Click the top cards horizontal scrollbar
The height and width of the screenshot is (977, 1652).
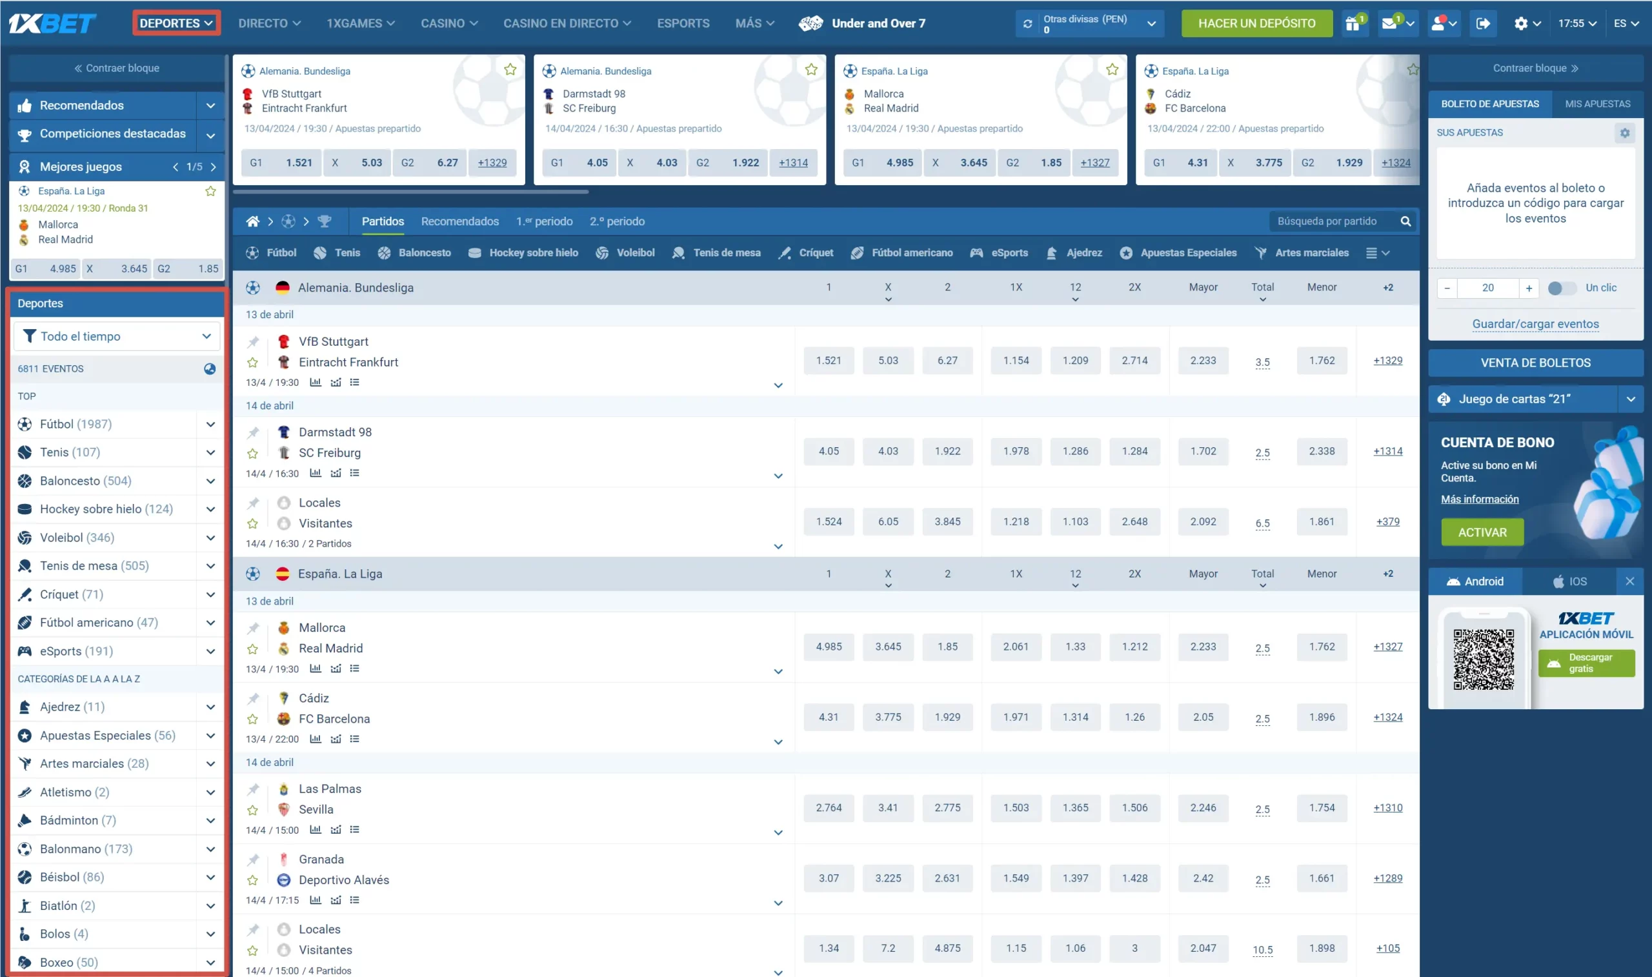(410, 192)
